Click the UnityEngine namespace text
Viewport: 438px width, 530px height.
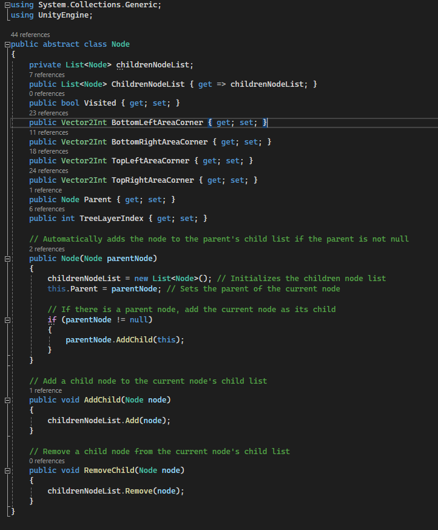pos(64,15)
